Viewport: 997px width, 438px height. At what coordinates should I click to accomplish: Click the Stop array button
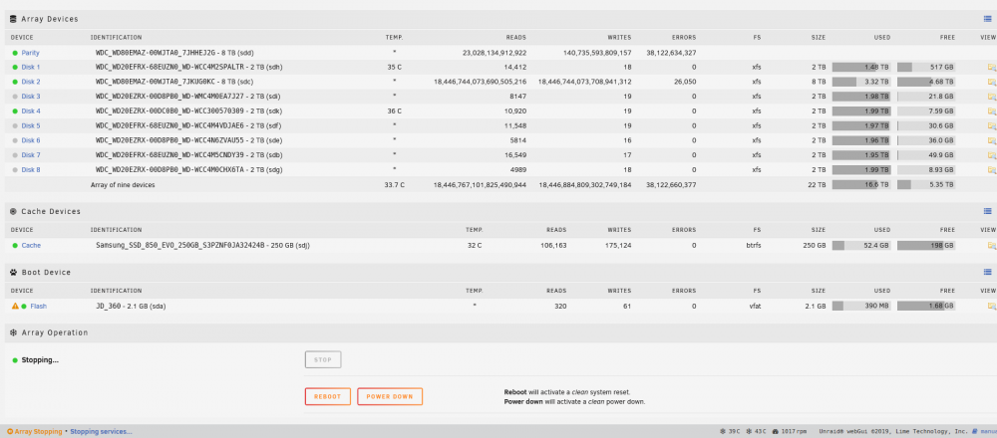click(x=323, y=360)
